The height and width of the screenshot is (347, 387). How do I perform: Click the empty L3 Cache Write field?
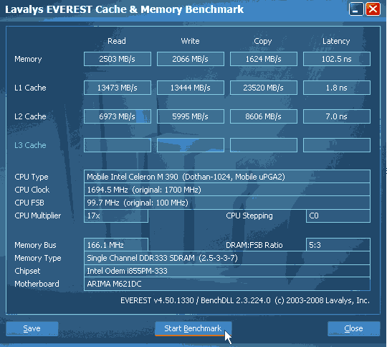point(191,145)
